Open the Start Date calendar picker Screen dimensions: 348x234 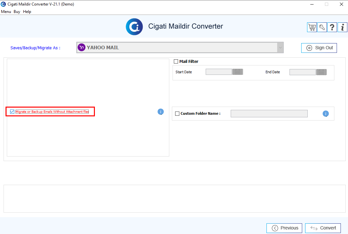[x=238, y=72]
